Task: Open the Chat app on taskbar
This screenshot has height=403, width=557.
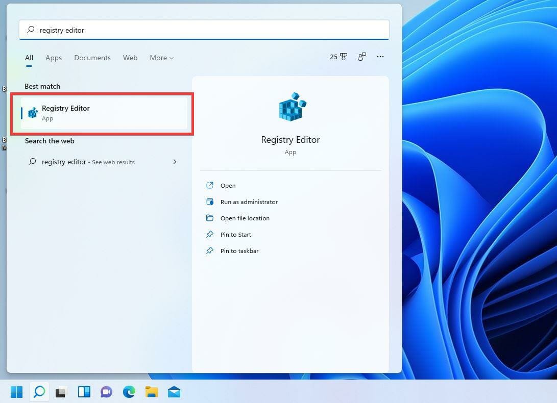Action: (x=106, y=392)
